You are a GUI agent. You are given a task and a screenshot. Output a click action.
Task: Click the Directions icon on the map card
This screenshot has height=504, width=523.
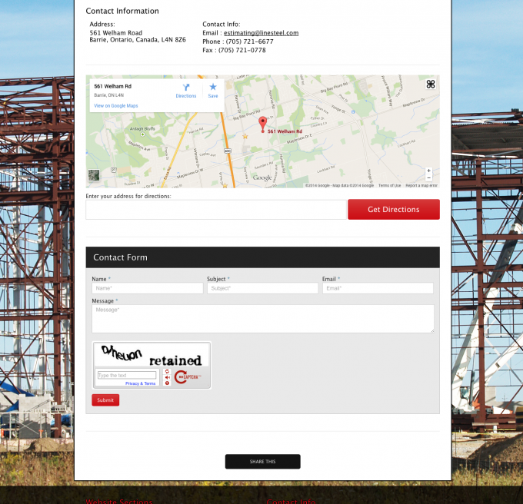click(186, 88)
